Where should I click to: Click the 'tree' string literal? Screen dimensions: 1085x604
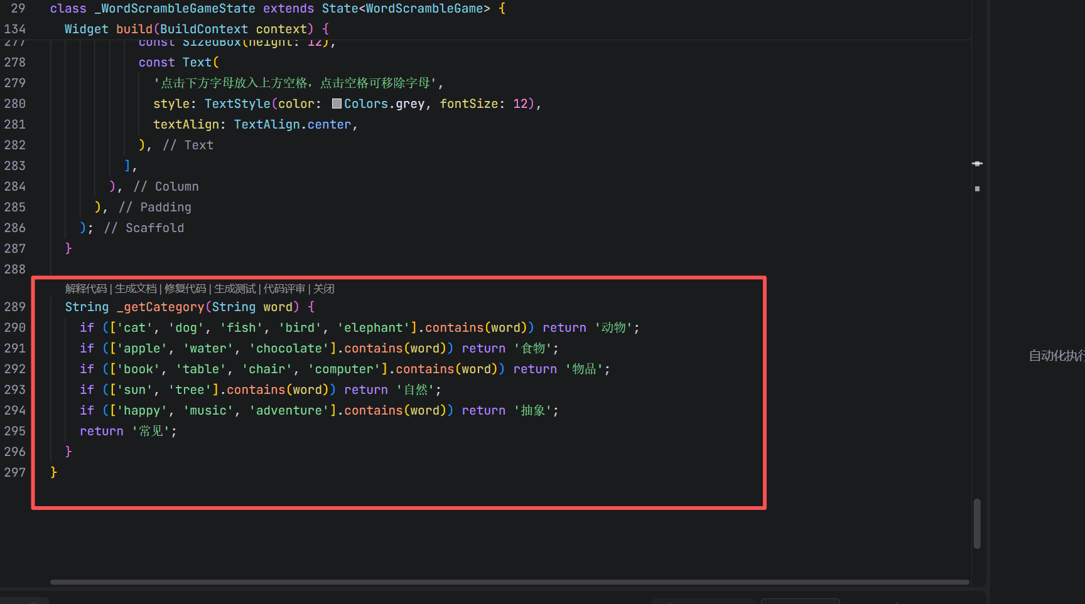(190, 389)
